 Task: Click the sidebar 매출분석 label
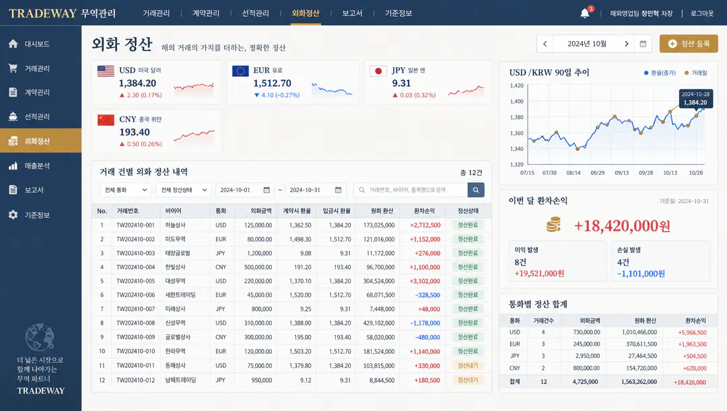(37, 166)
